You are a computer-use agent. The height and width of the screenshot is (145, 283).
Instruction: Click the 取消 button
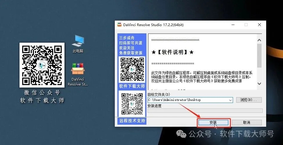[x=247, y=122]
